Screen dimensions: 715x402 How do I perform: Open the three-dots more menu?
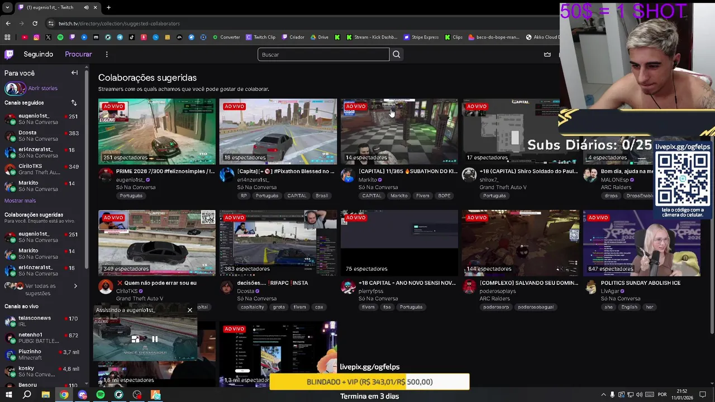point(107,54)
